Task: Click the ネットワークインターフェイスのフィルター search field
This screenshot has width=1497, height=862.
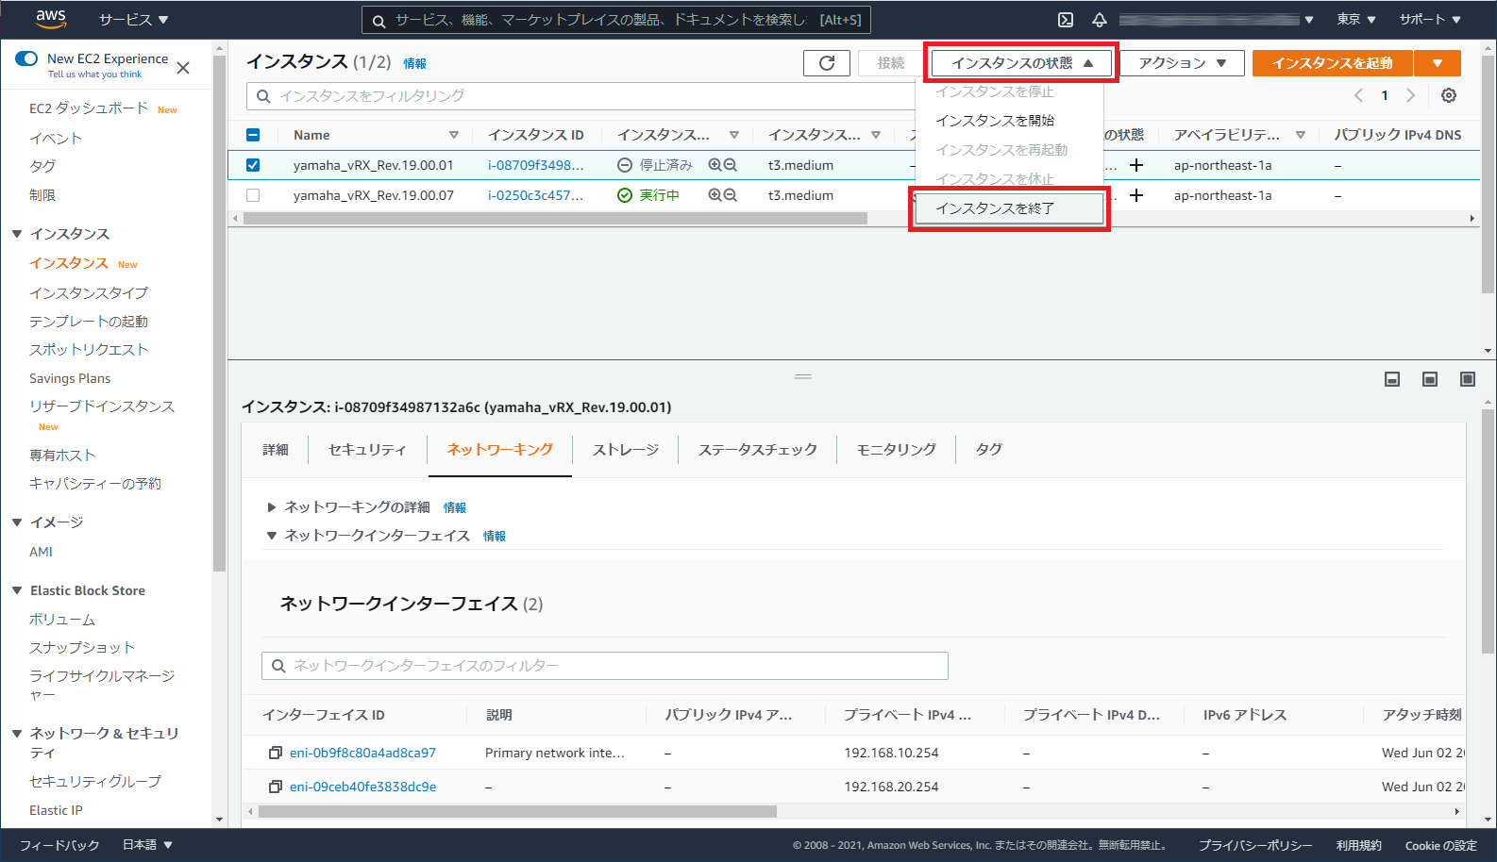Action: [604, 666]
